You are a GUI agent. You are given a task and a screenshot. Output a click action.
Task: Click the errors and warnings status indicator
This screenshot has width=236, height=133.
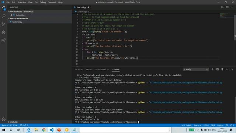click(x=24, y=125)
